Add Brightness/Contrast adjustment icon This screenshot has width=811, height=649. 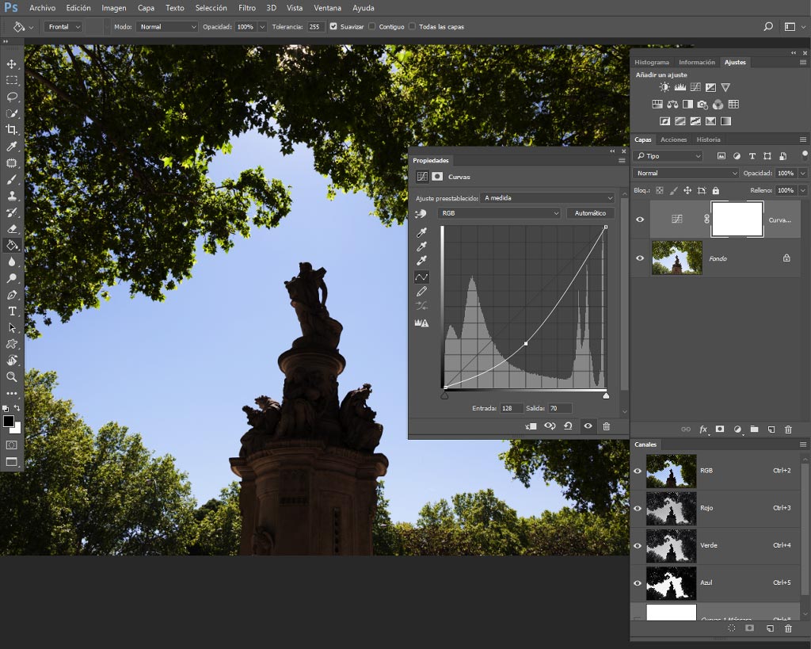coord(664,87)
